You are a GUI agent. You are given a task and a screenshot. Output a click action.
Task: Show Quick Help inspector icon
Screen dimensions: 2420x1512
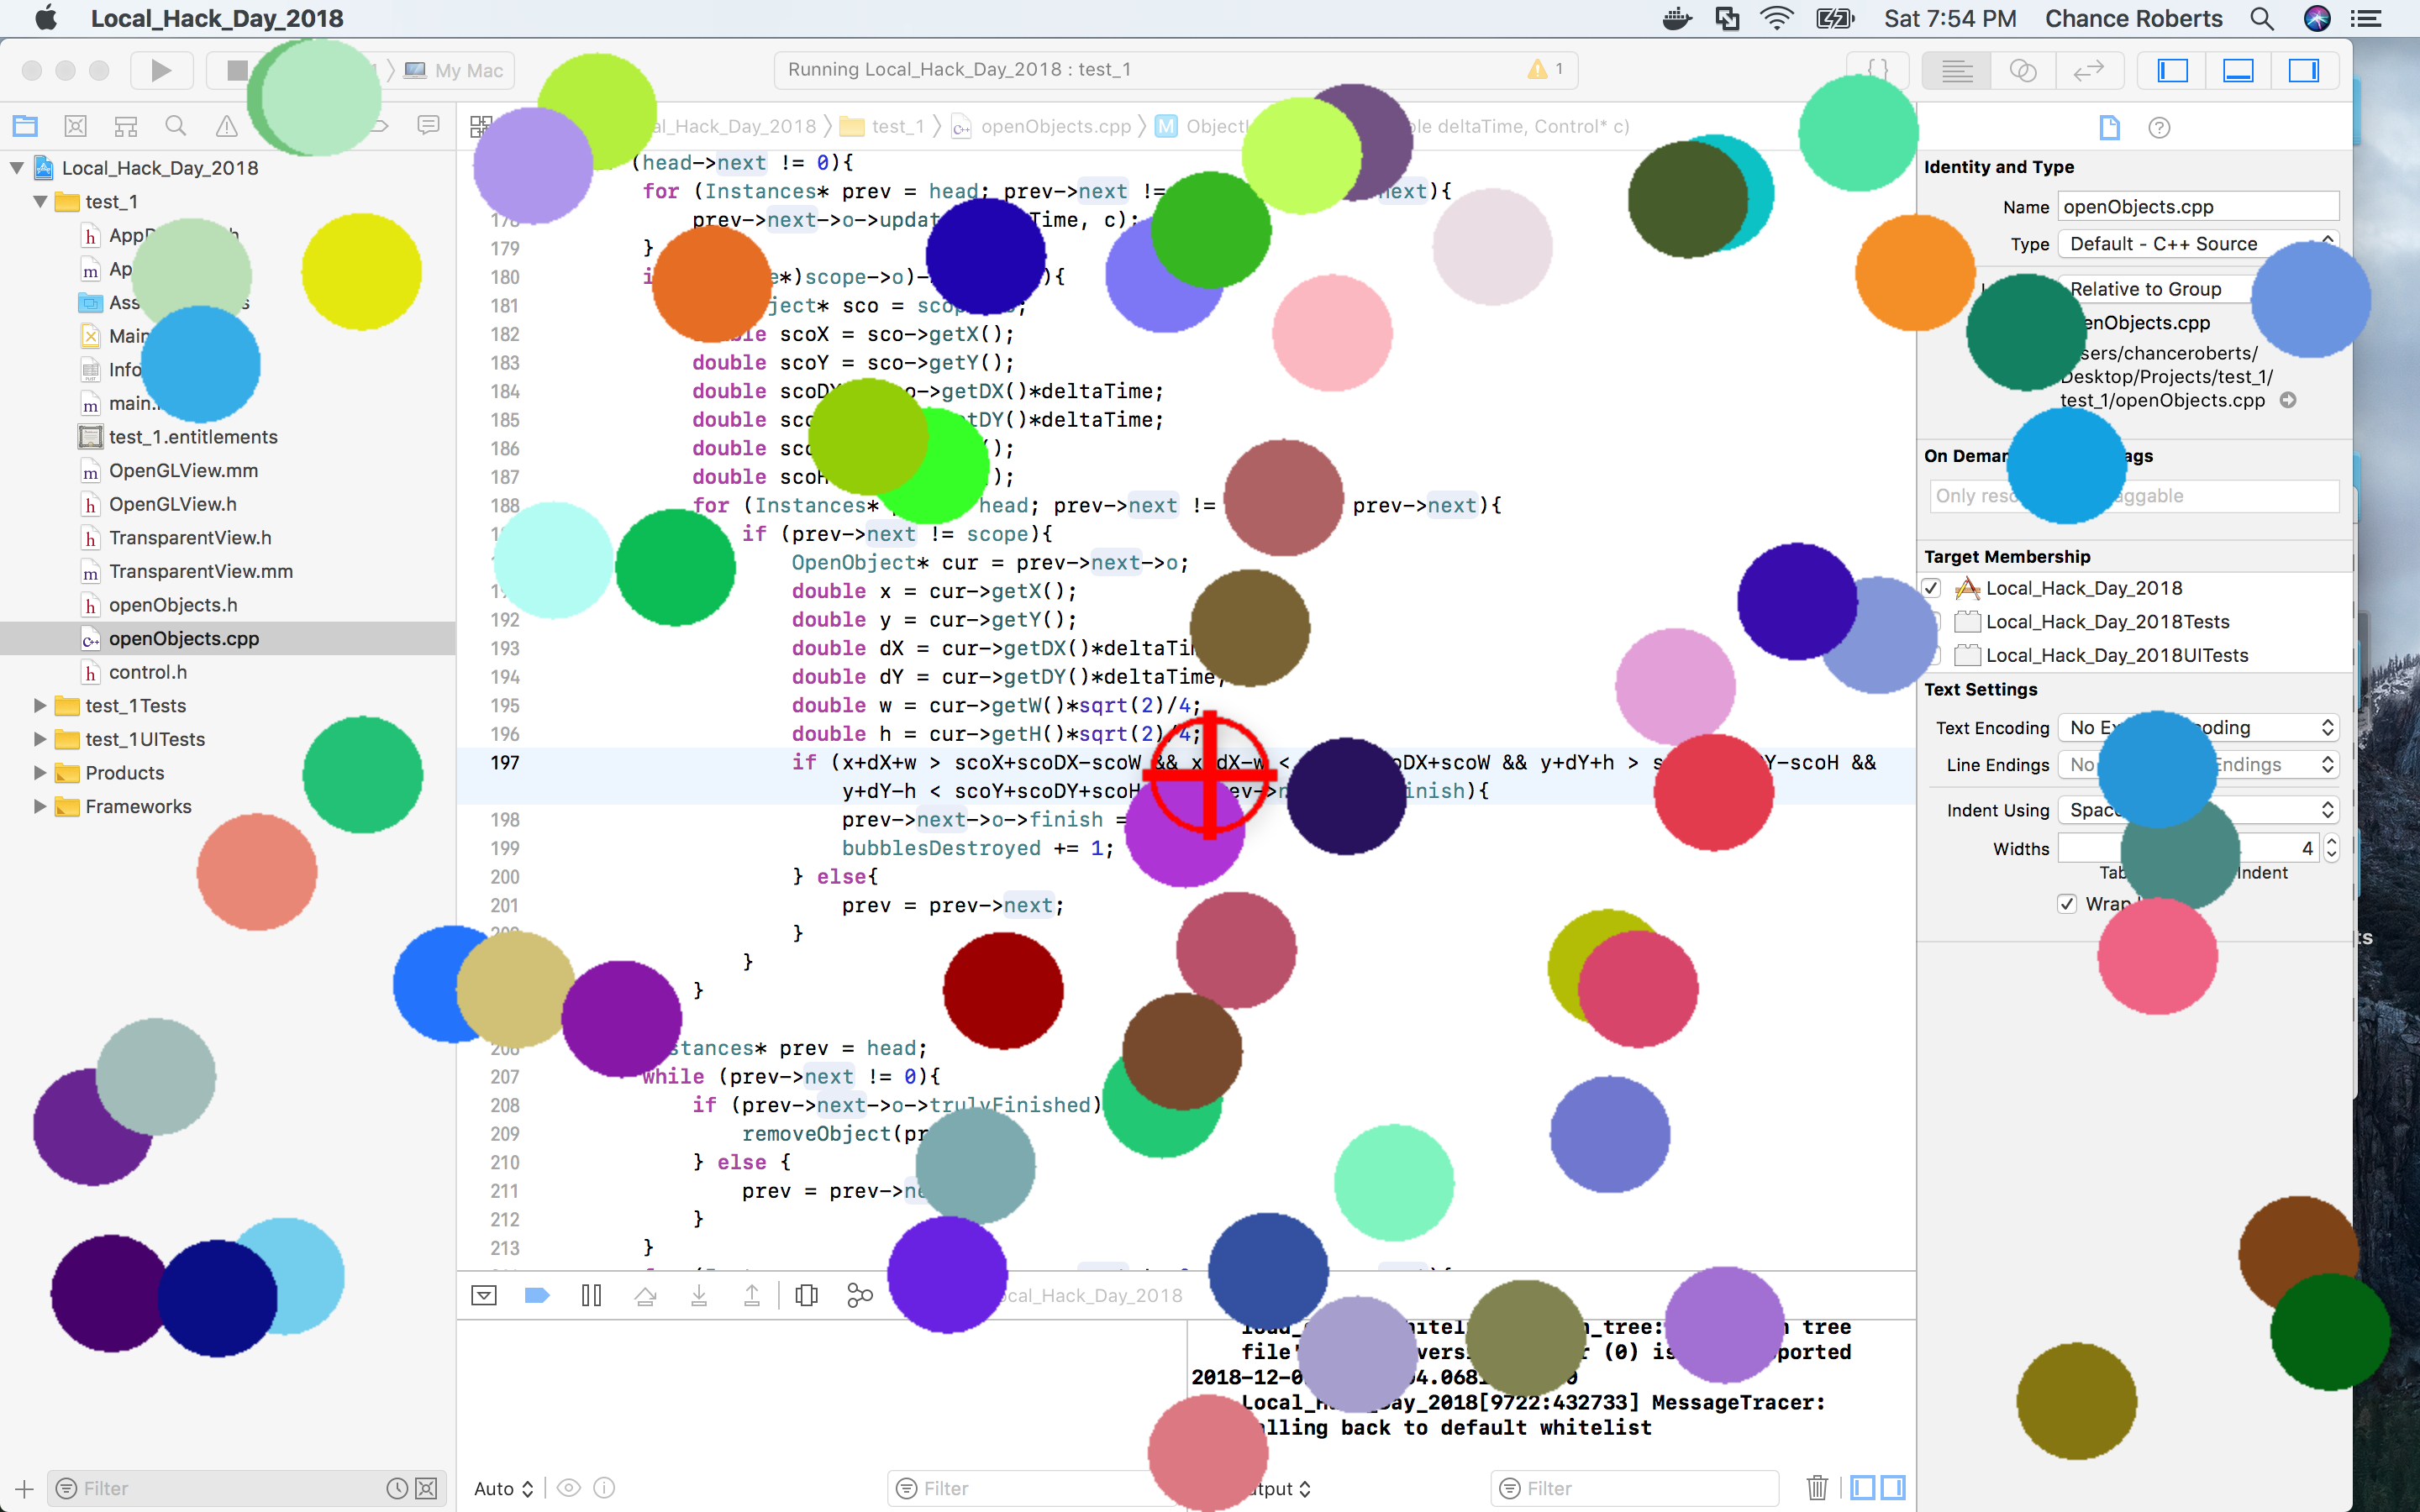(2159, 128)
